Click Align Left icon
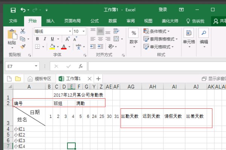Viewport: 226px width, 150px height. (x=93, y=39)
